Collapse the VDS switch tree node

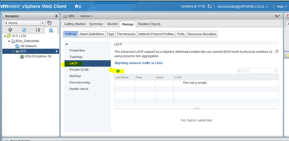pyautogui.click(x=13, y=51)
